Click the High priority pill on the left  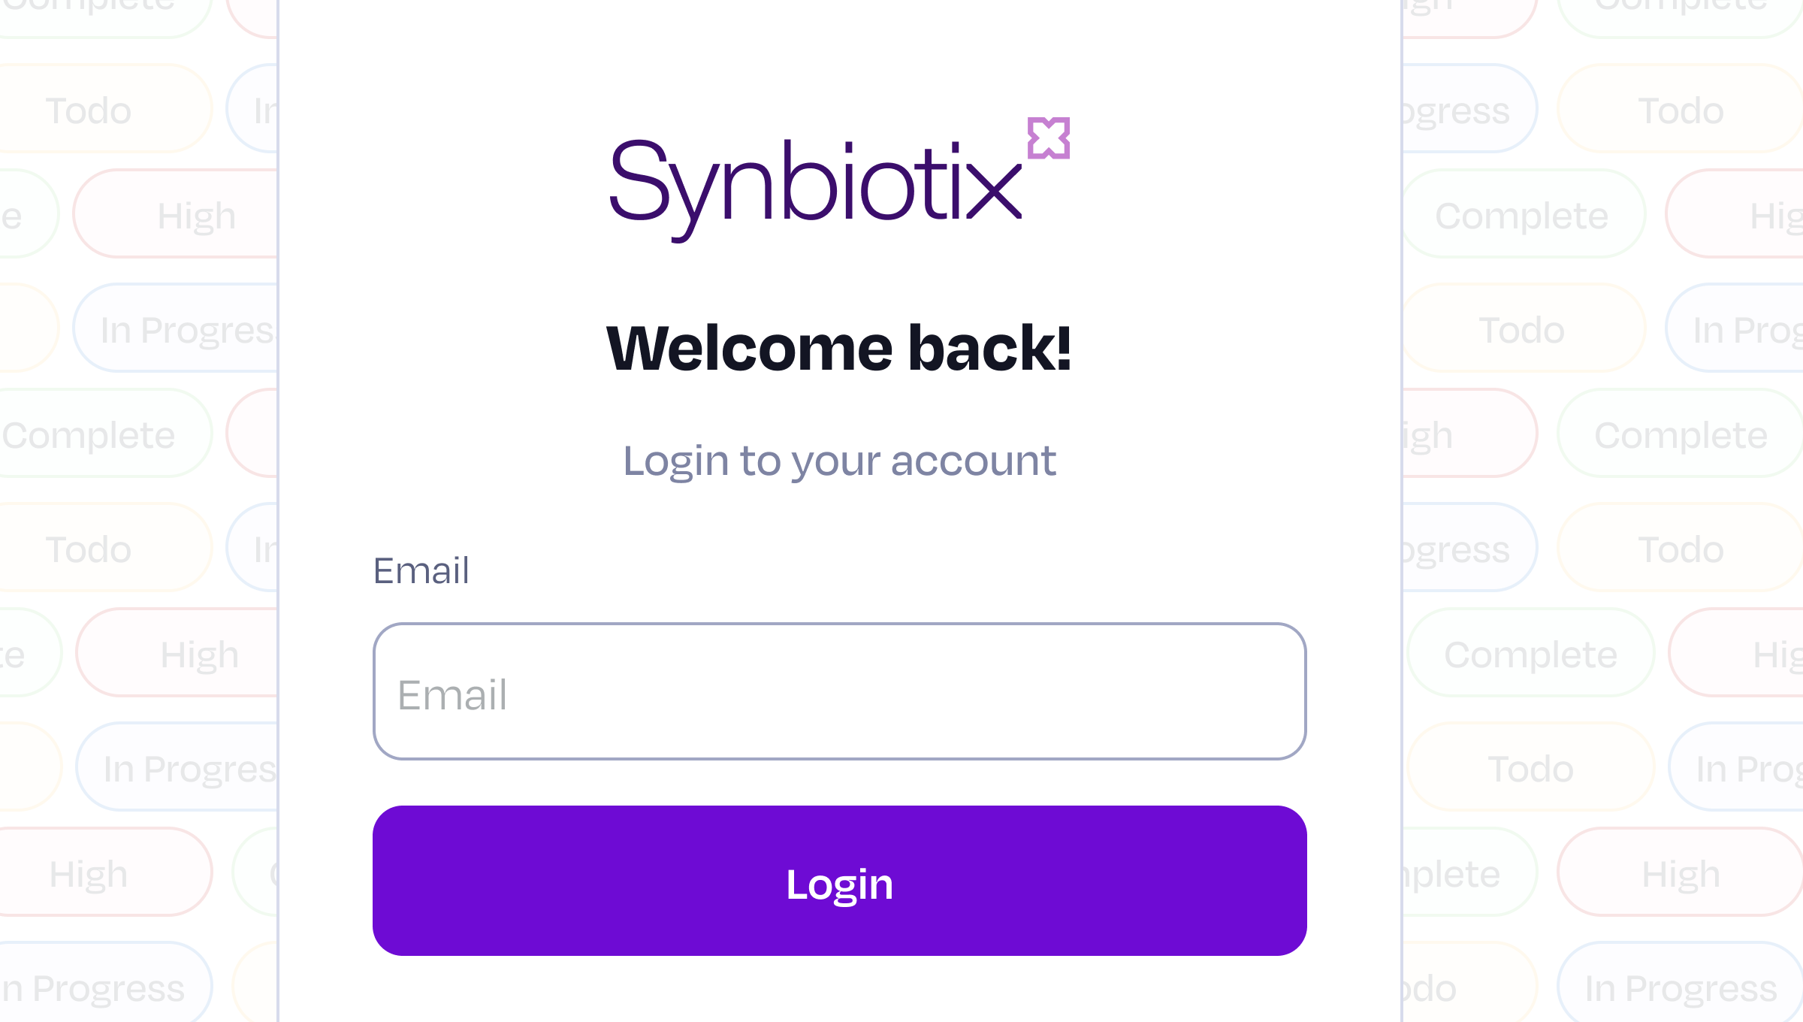coord(197,214)
